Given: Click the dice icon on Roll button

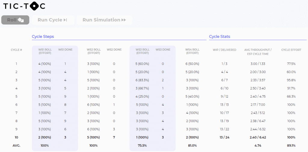Looking at the screenshot, I should 21,20.
